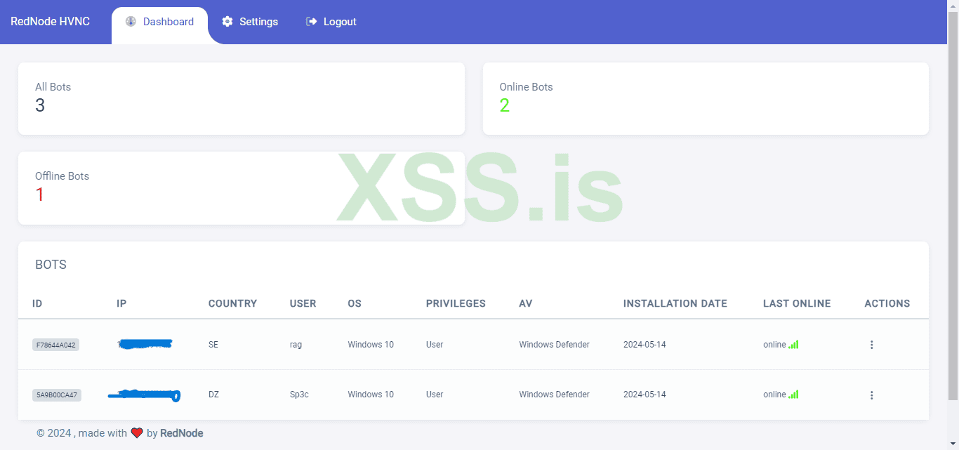Click the green signal bars for bot F78644A042
959x450 pixels.
pos(793,344)
